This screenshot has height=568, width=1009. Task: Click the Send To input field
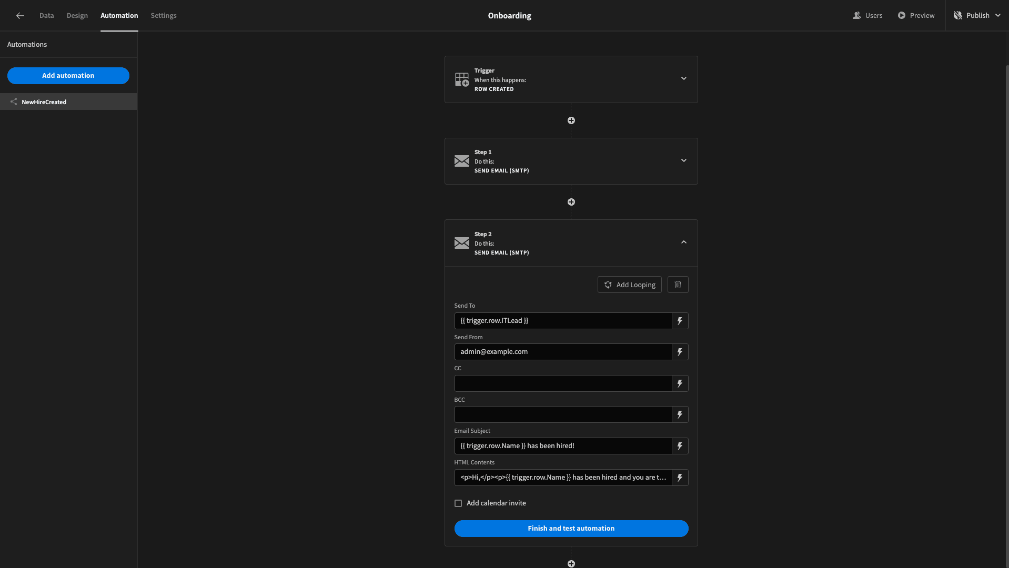563,321
